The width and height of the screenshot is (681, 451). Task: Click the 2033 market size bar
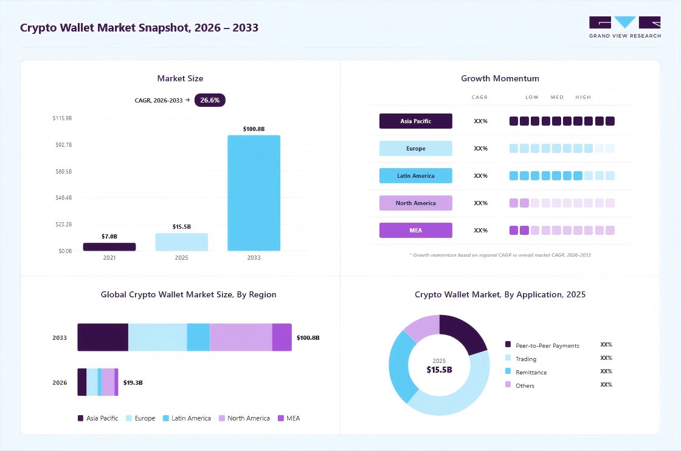pos(254,193)
